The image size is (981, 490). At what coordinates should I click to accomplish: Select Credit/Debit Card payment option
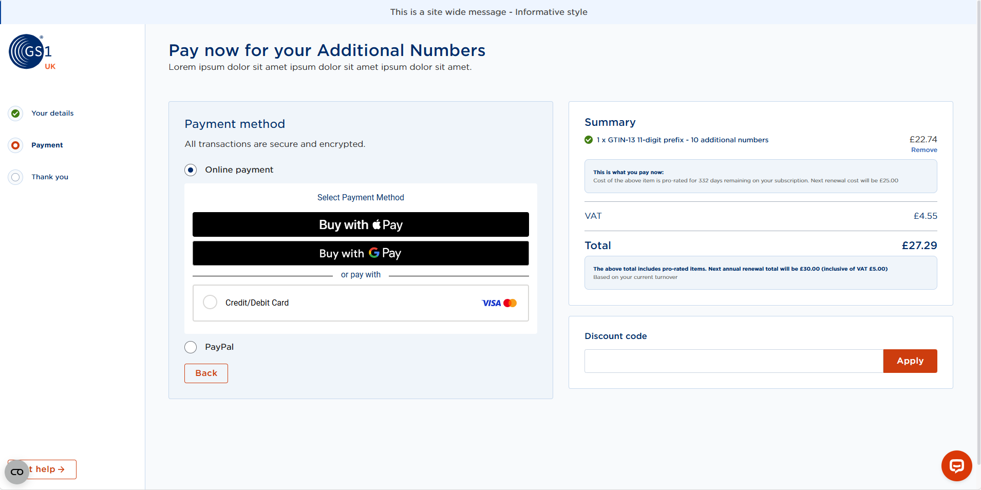coord(210,302)
